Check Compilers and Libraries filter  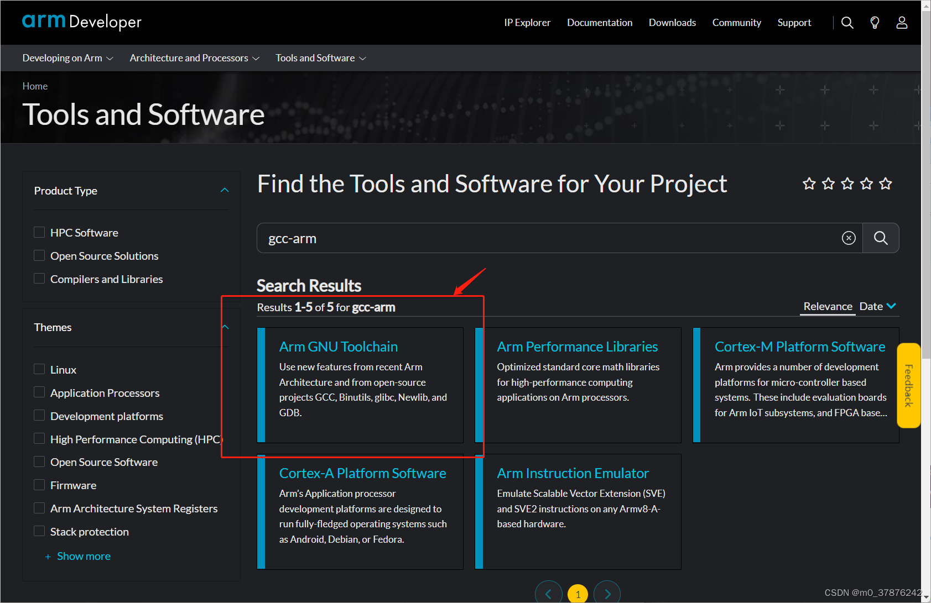pyautogui.click(x=39, y=279)
